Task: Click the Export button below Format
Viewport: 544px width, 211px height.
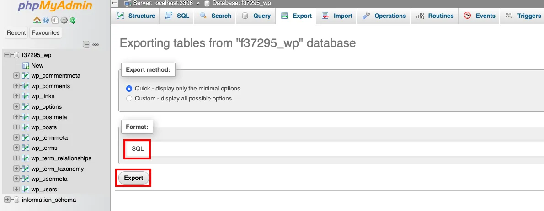Action: pyautogui.click(x=133, y=178)
